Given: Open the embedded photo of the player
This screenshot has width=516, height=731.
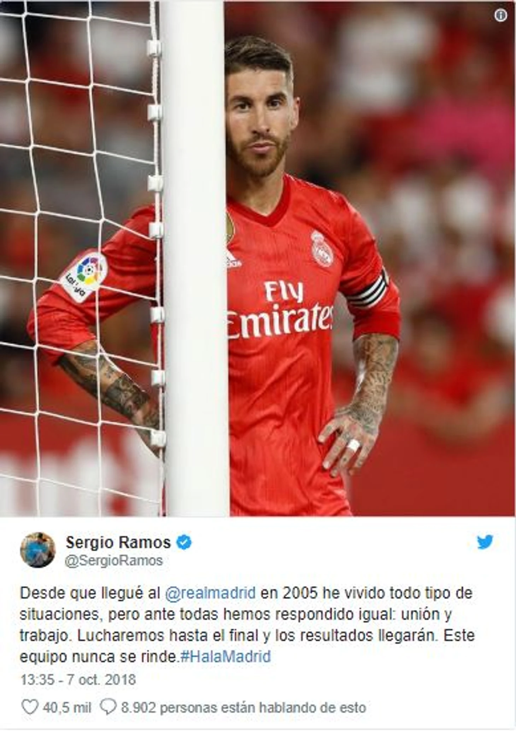Looking at the screenshot, I should coord(257,258).
